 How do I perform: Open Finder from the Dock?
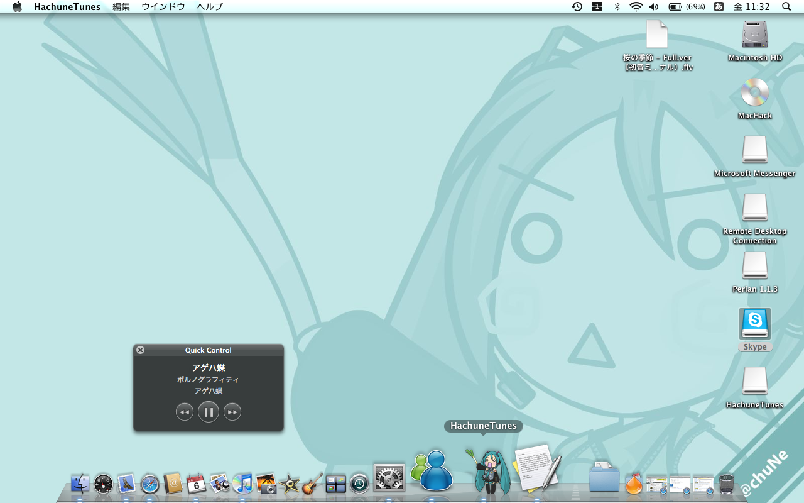[x=80, y=484]
